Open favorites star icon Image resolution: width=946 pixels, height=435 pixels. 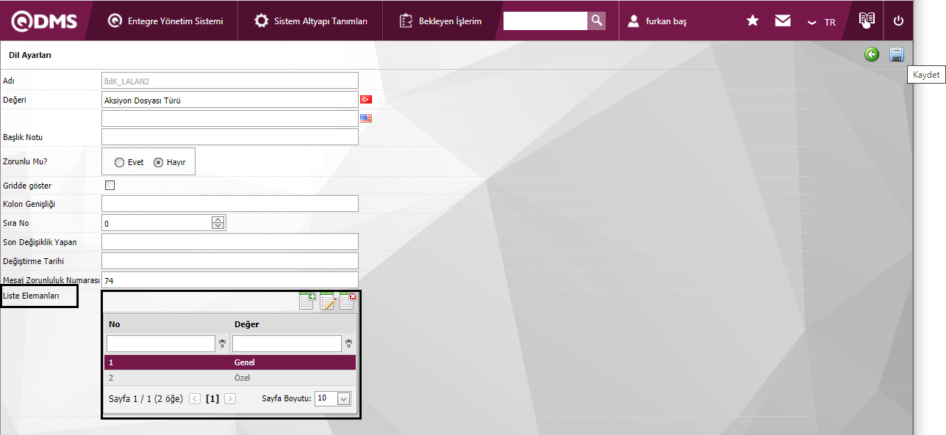[753, 21]
